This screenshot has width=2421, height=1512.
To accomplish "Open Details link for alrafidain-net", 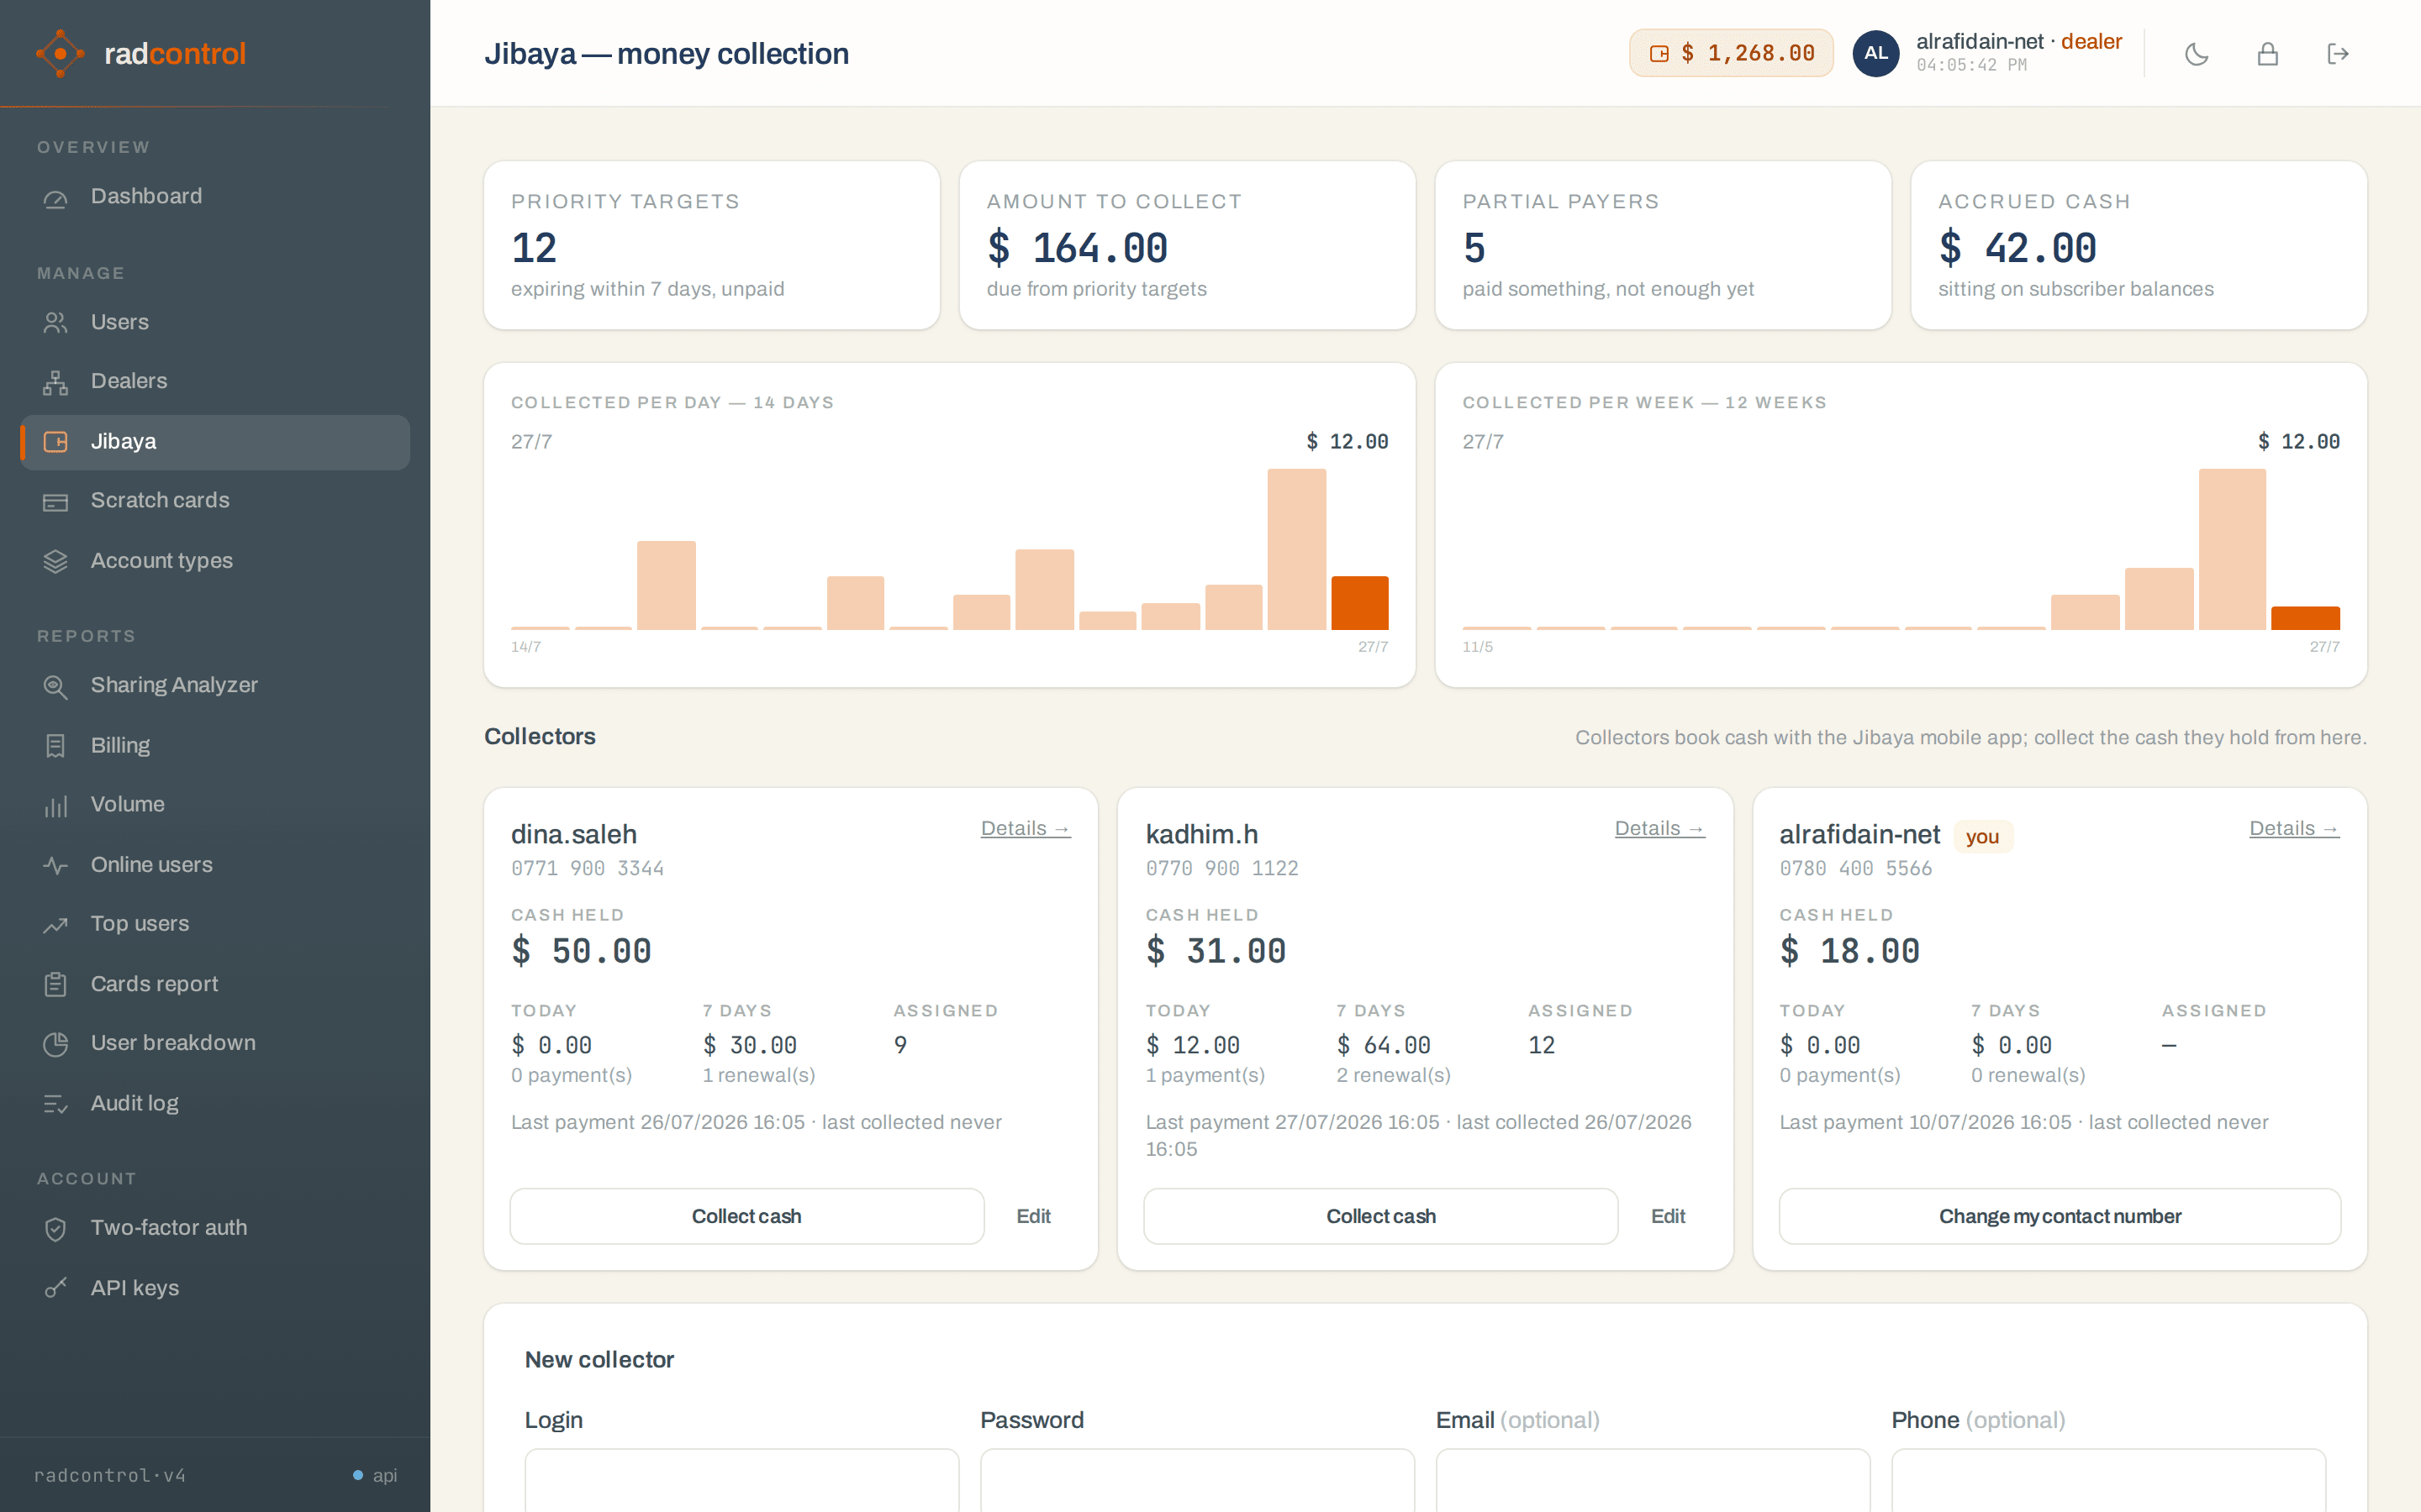I will (x=2294, y=829).
